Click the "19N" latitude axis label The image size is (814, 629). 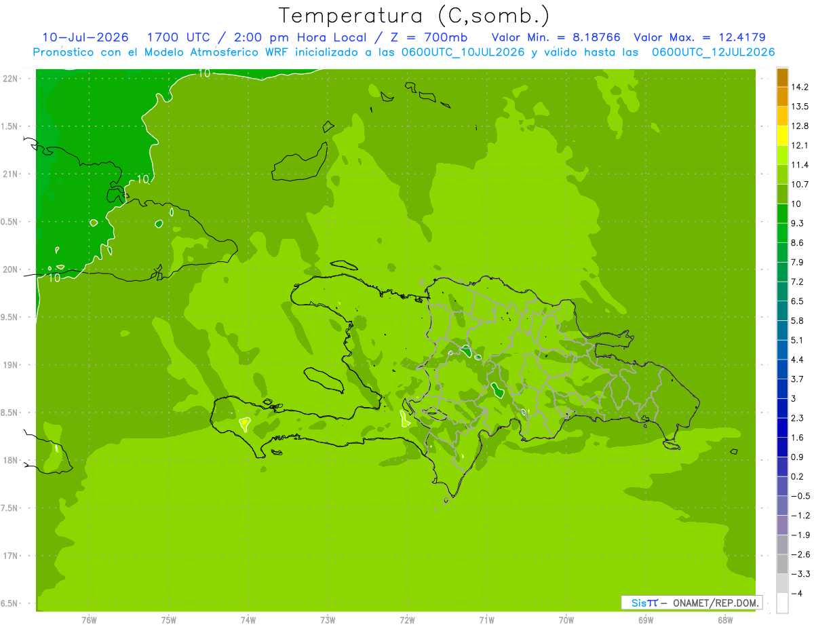[x=11, y=365]
